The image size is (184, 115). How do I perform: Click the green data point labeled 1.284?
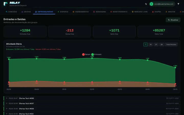tap(175, 67)
